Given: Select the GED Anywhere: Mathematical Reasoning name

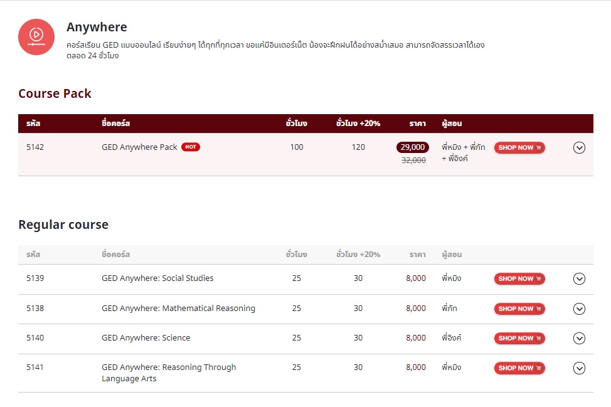Looking at the screenshot, I should point(178,308).
